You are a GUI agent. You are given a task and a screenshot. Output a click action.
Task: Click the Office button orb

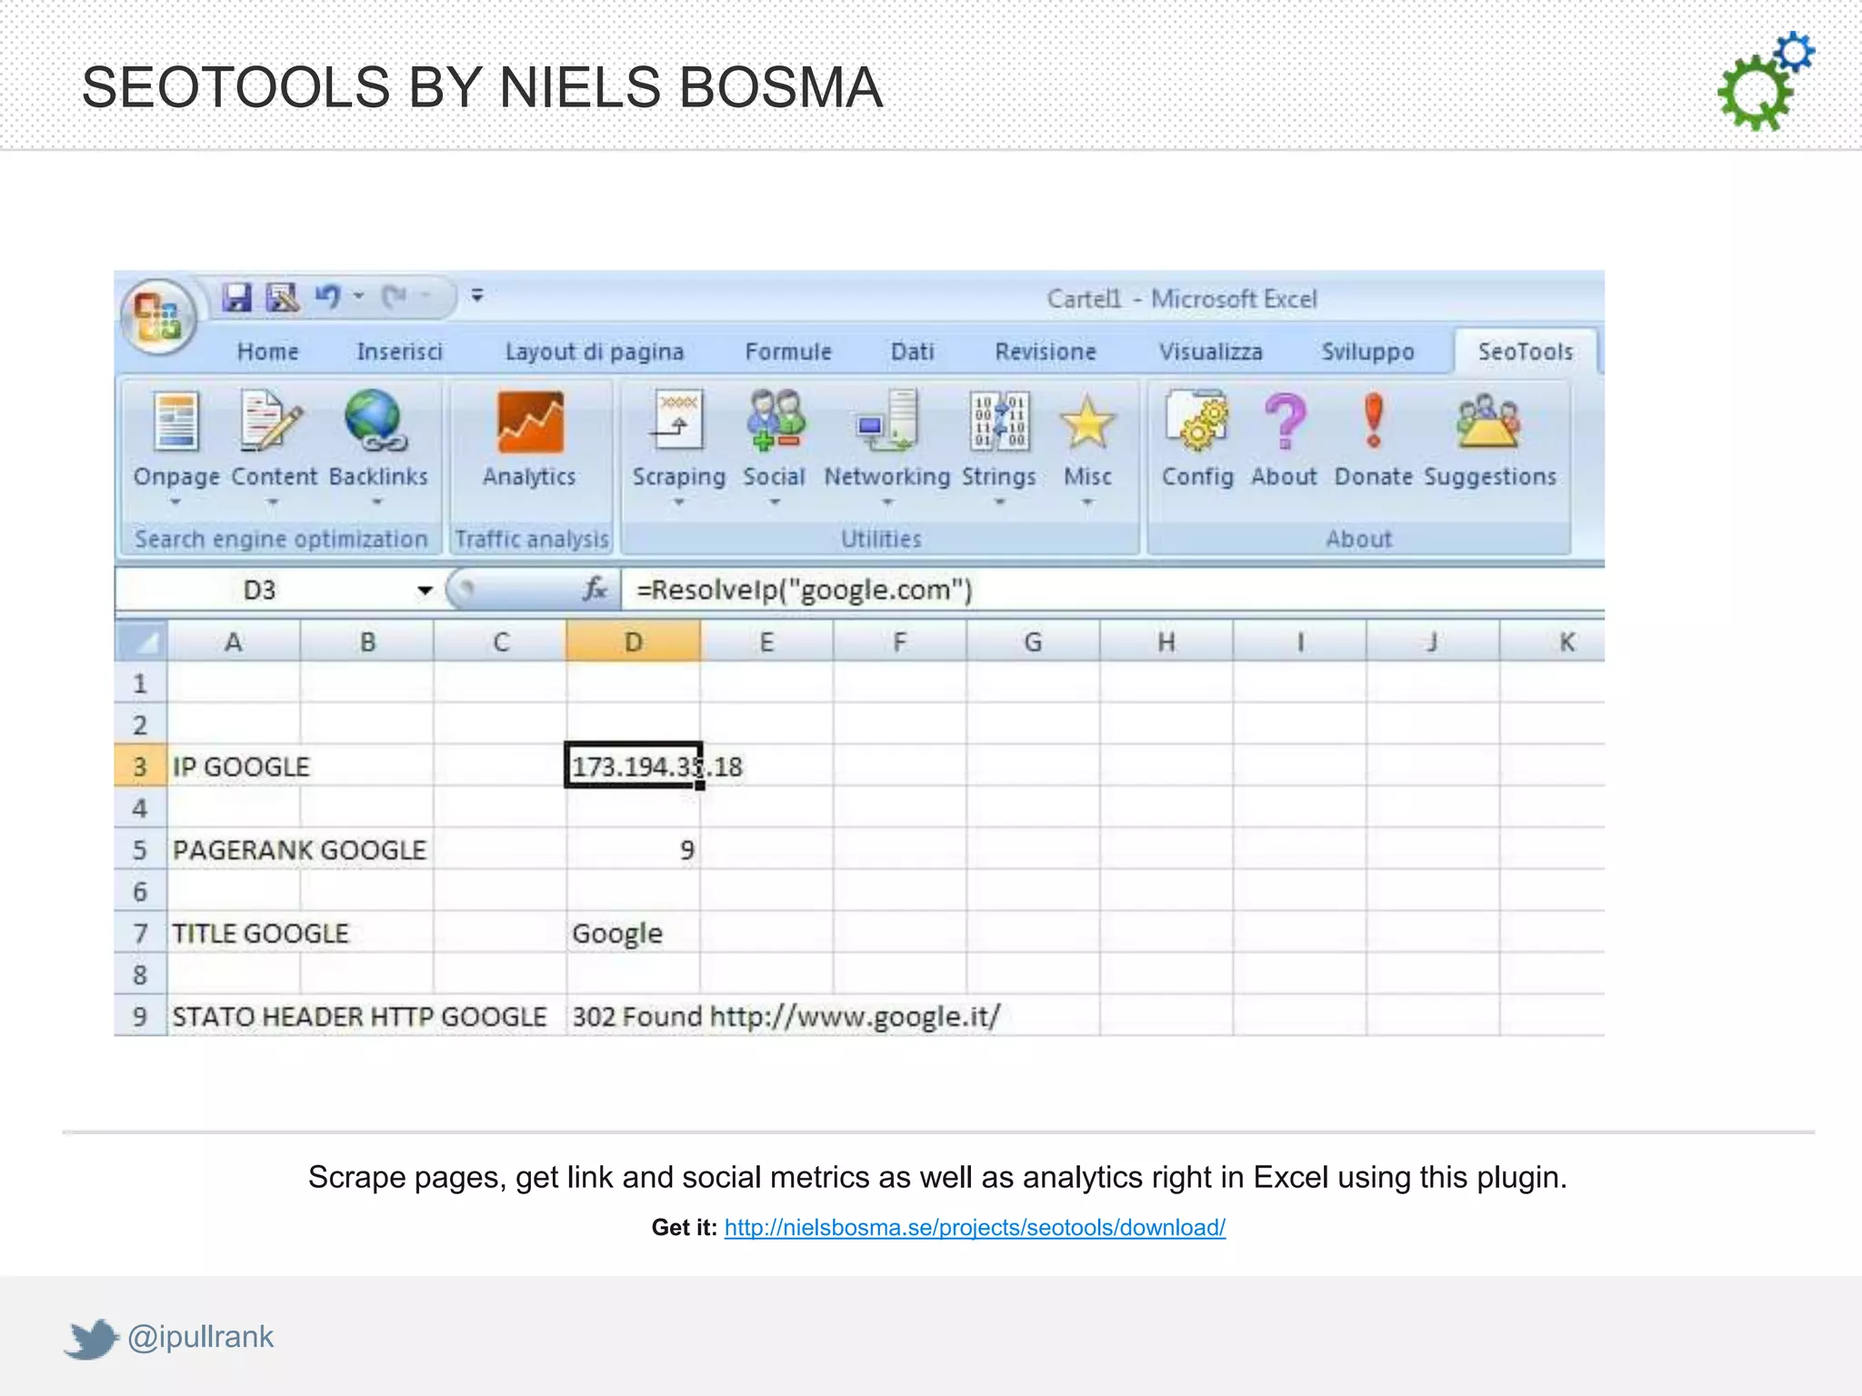[159, 317]
